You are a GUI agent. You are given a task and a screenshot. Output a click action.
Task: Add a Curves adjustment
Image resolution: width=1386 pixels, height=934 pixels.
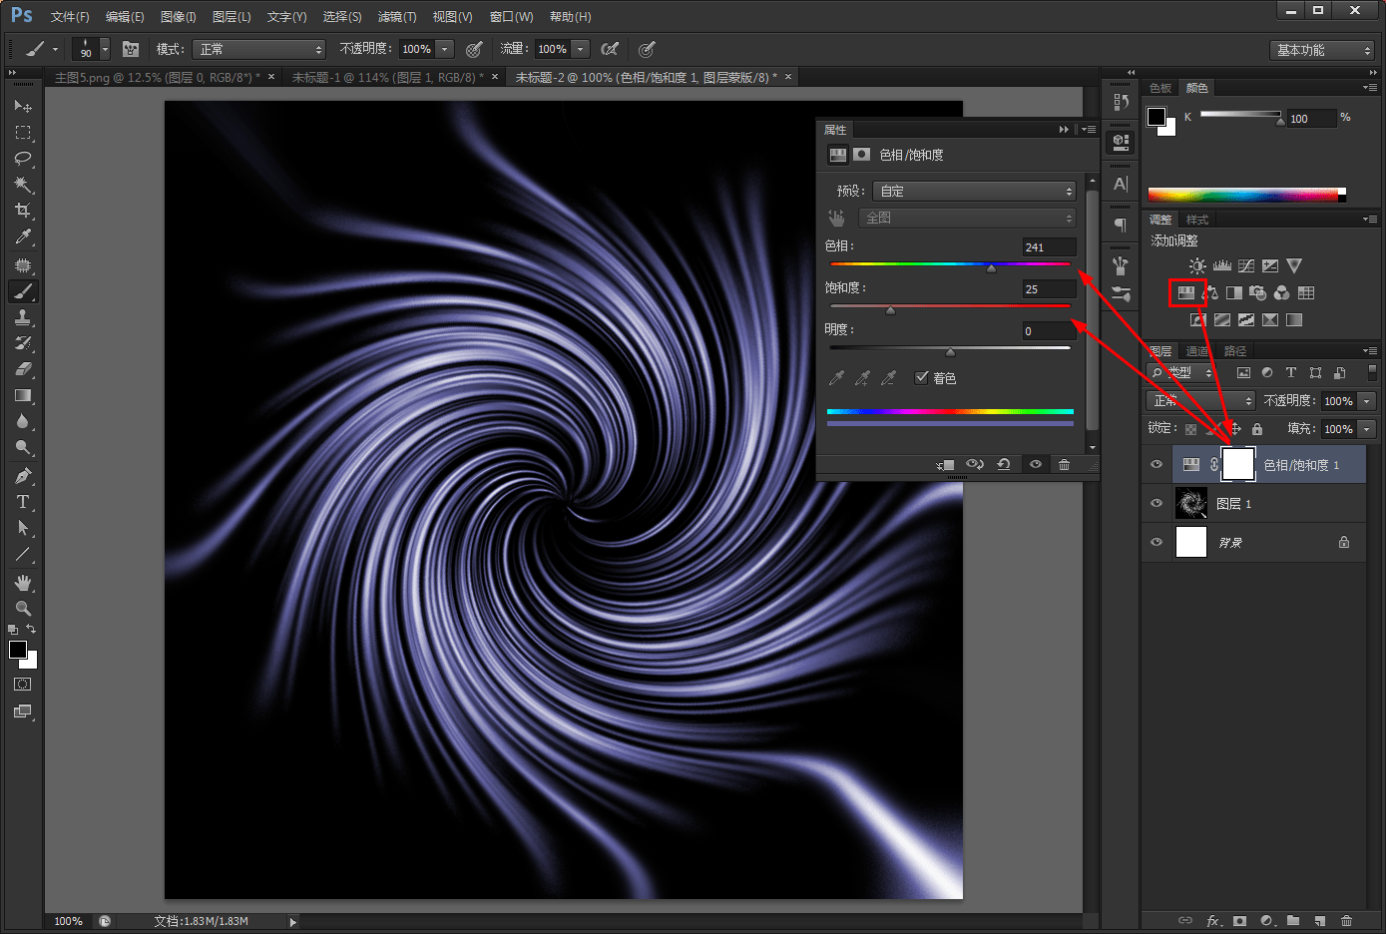pos(1246,265)
